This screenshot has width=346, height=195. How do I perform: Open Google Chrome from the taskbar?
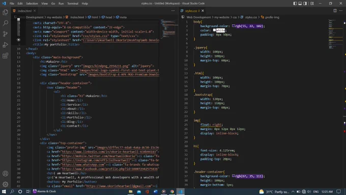(x=172, y=191)
